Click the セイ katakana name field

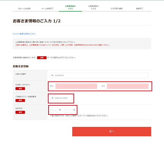pyautogui.click(x=76, y=86)
